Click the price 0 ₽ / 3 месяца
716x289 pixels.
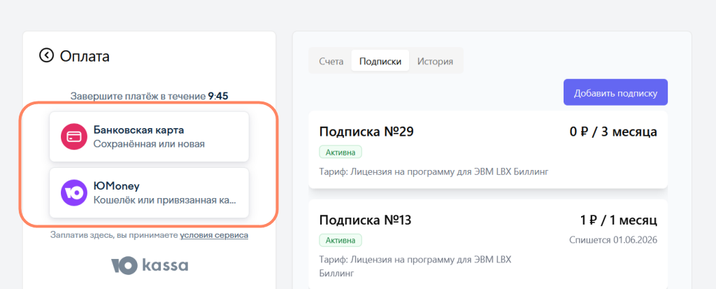(x=613, y=132)
